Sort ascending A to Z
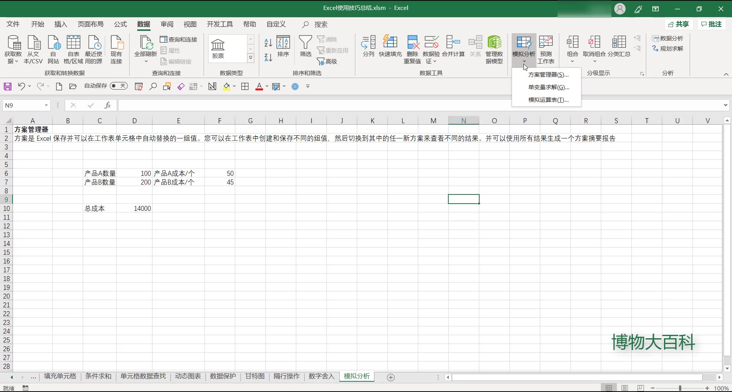 (x=268, y=43)
